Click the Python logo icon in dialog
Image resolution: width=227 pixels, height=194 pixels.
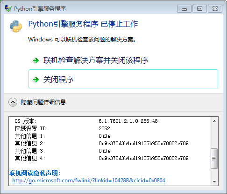[x=16, y=26]
